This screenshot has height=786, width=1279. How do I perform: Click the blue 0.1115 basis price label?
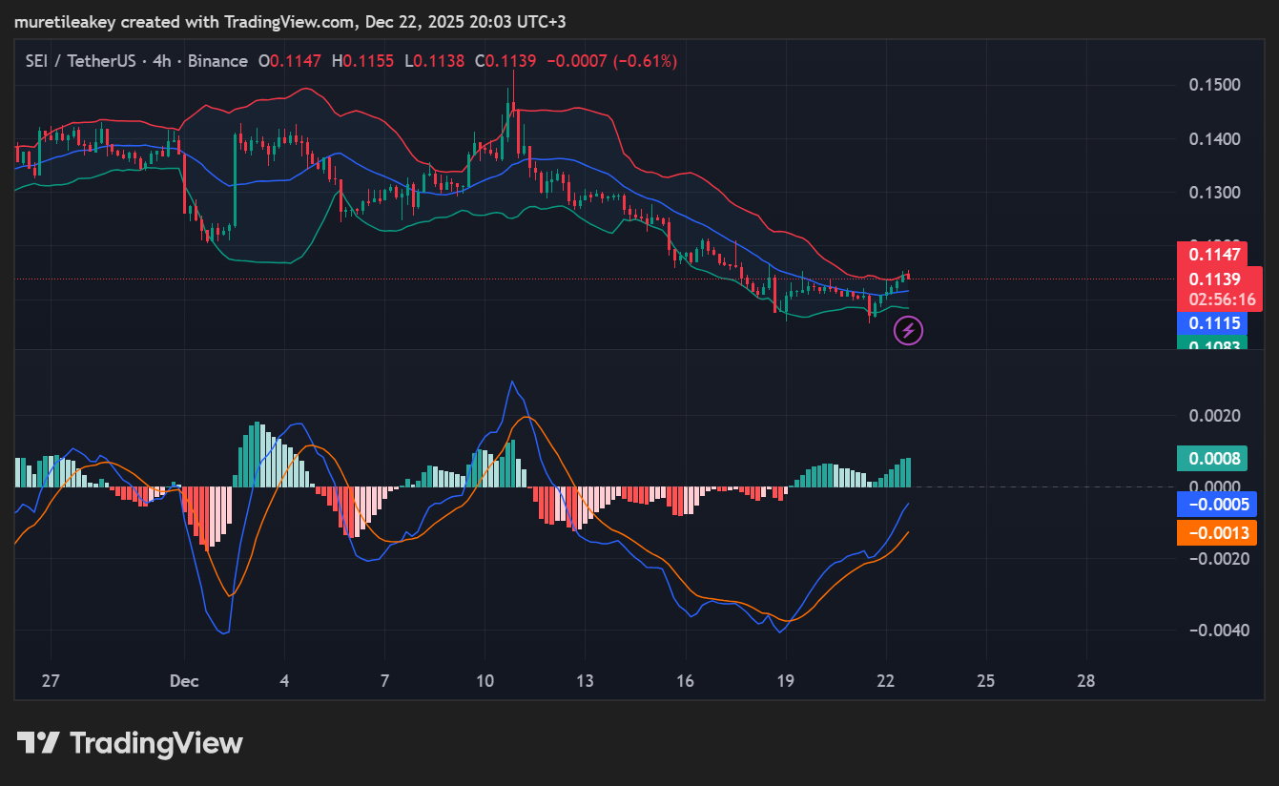pos(1213,323)
